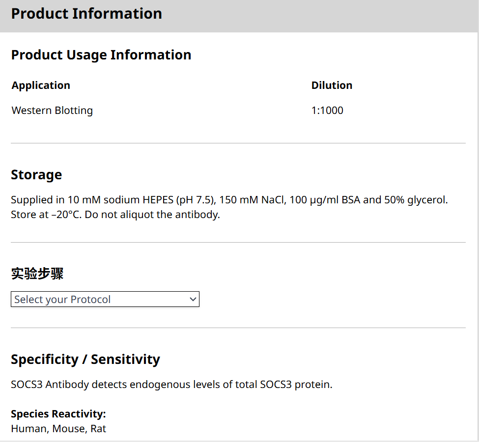Click the Dilution column header

pos(332,85)
